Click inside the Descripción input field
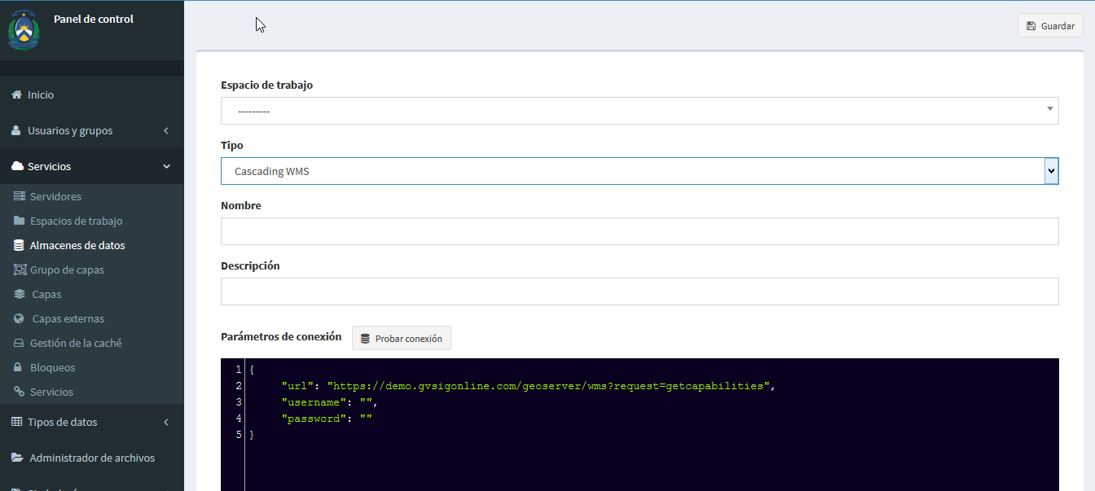The width and height of the screenshot is (1095, 491). (640, 292)
